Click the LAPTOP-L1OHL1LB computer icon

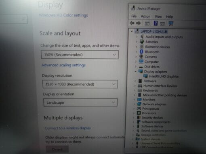[x=137, y=31]
